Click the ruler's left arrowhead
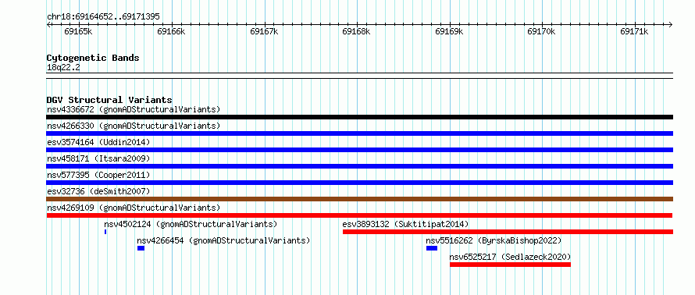695x295 pixels. (x=48, y=24)
